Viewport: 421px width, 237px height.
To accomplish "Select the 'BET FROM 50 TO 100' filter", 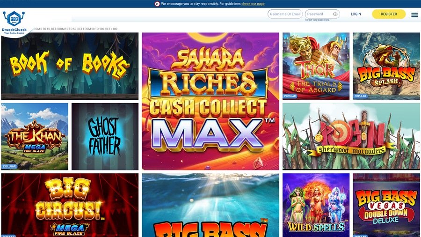I will tap(91, 29).
